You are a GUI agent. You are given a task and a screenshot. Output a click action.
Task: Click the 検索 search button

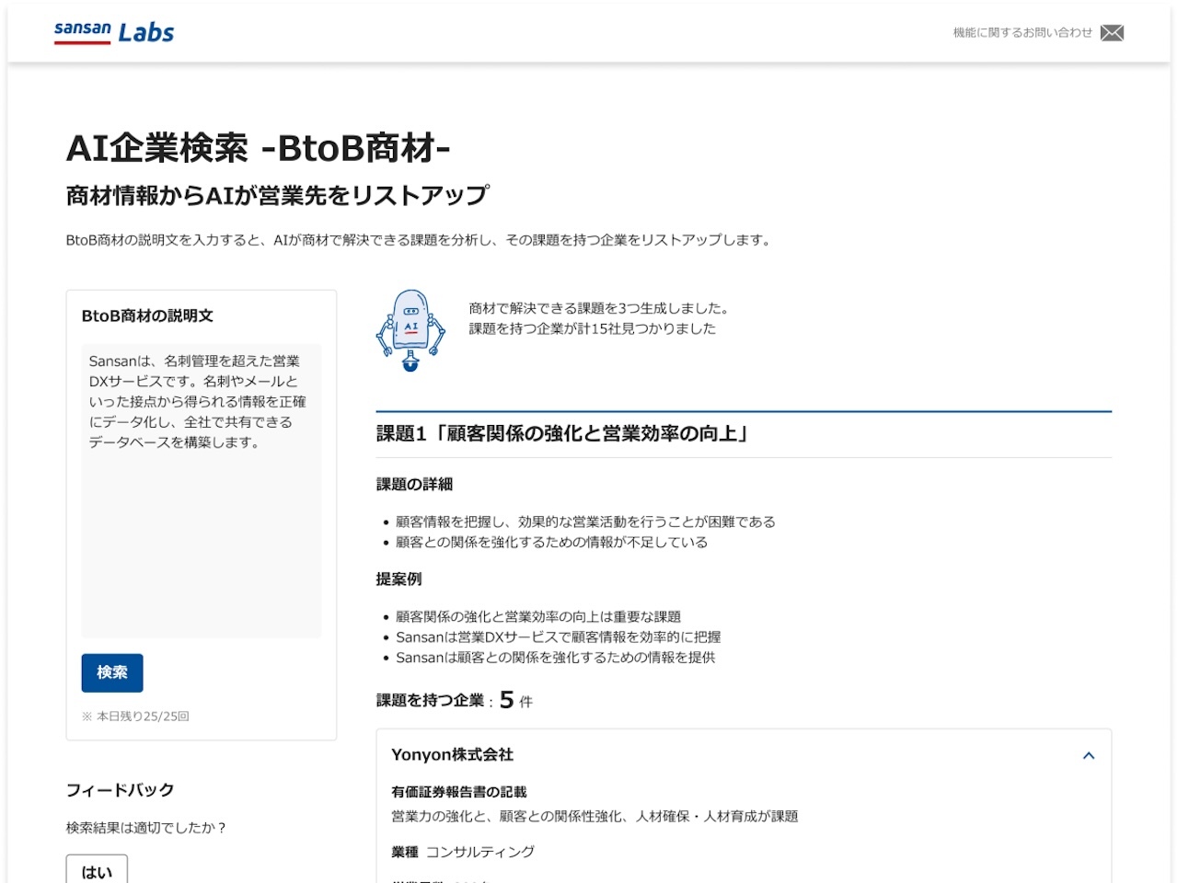(112, 672)
